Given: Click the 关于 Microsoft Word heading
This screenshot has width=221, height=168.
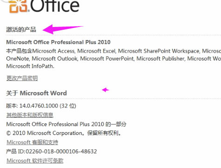Looking at the screenshot, I should (36, 93).
